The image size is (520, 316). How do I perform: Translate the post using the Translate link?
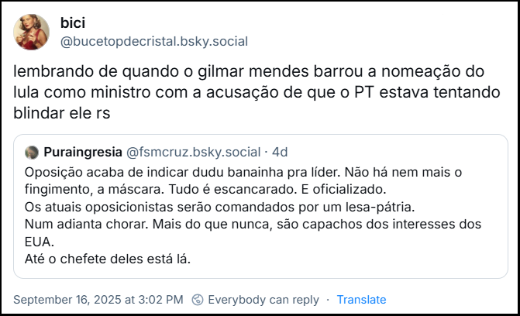pyautogui.click(x=361, y=300)
